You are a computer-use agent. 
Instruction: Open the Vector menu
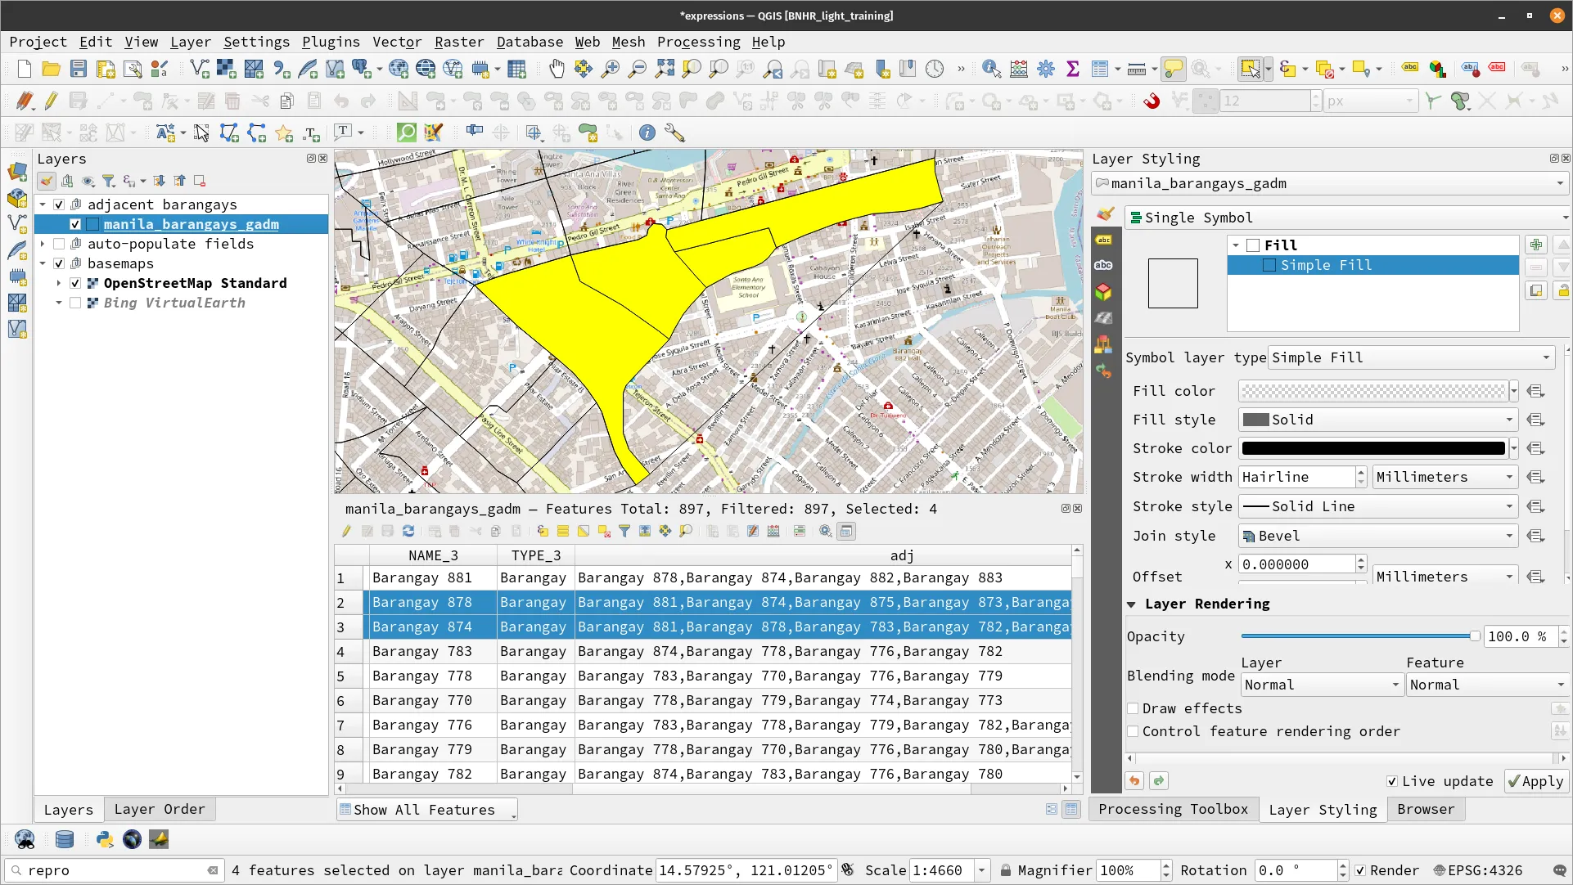[398, 42]
